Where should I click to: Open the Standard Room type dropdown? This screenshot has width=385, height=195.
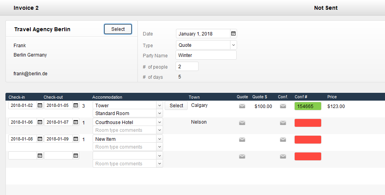pos(159,113)
